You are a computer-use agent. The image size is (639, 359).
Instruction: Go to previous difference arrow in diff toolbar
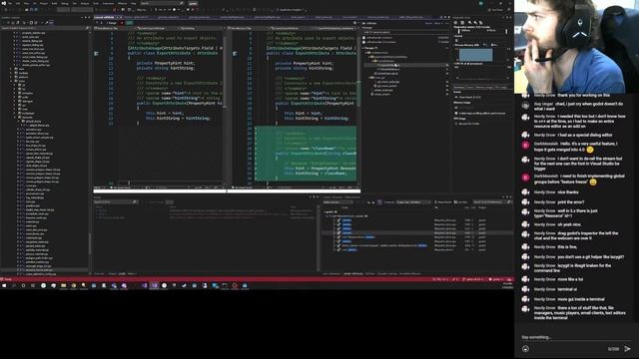(97, 23)
